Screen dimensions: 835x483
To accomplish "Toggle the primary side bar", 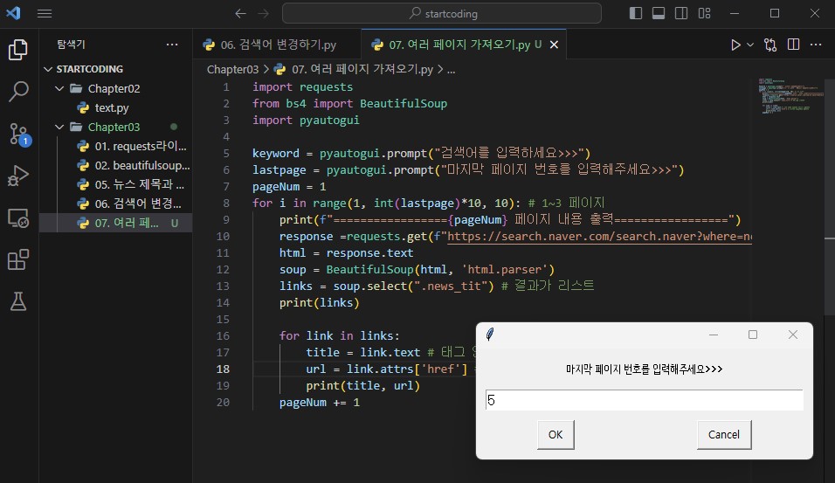I will tap(636, 13).
